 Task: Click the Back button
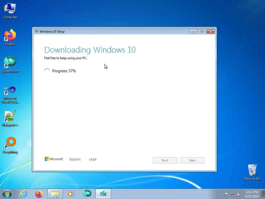point(165,160)
